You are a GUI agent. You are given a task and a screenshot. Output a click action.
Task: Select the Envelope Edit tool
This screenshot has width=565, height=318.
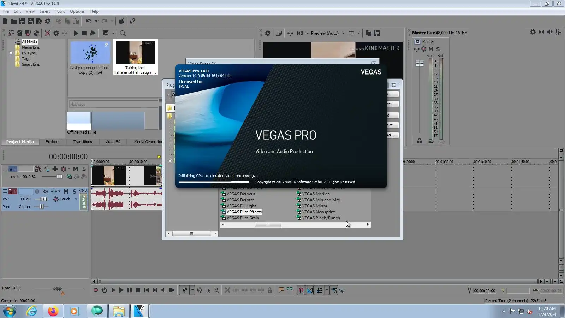[x=200, y=290]
